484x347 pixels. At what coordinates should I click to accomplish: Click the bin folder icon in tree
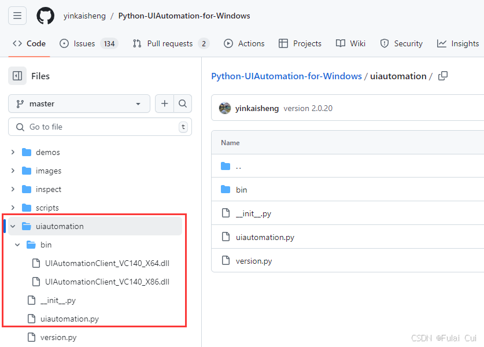31,245
